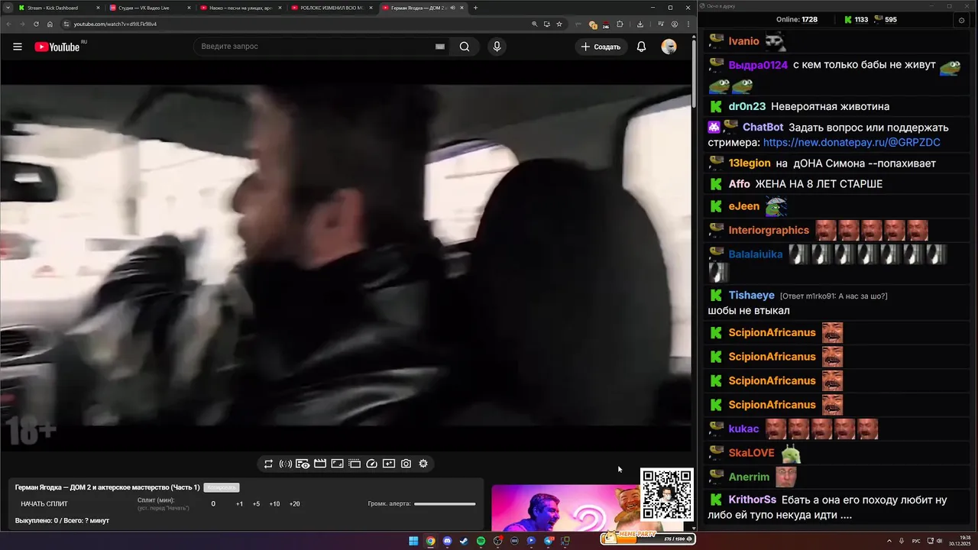Image resolution: width=978 pixels, height=550 pixels.
Task: Click the ChatBot username in chat
Action: click(763, 128)
